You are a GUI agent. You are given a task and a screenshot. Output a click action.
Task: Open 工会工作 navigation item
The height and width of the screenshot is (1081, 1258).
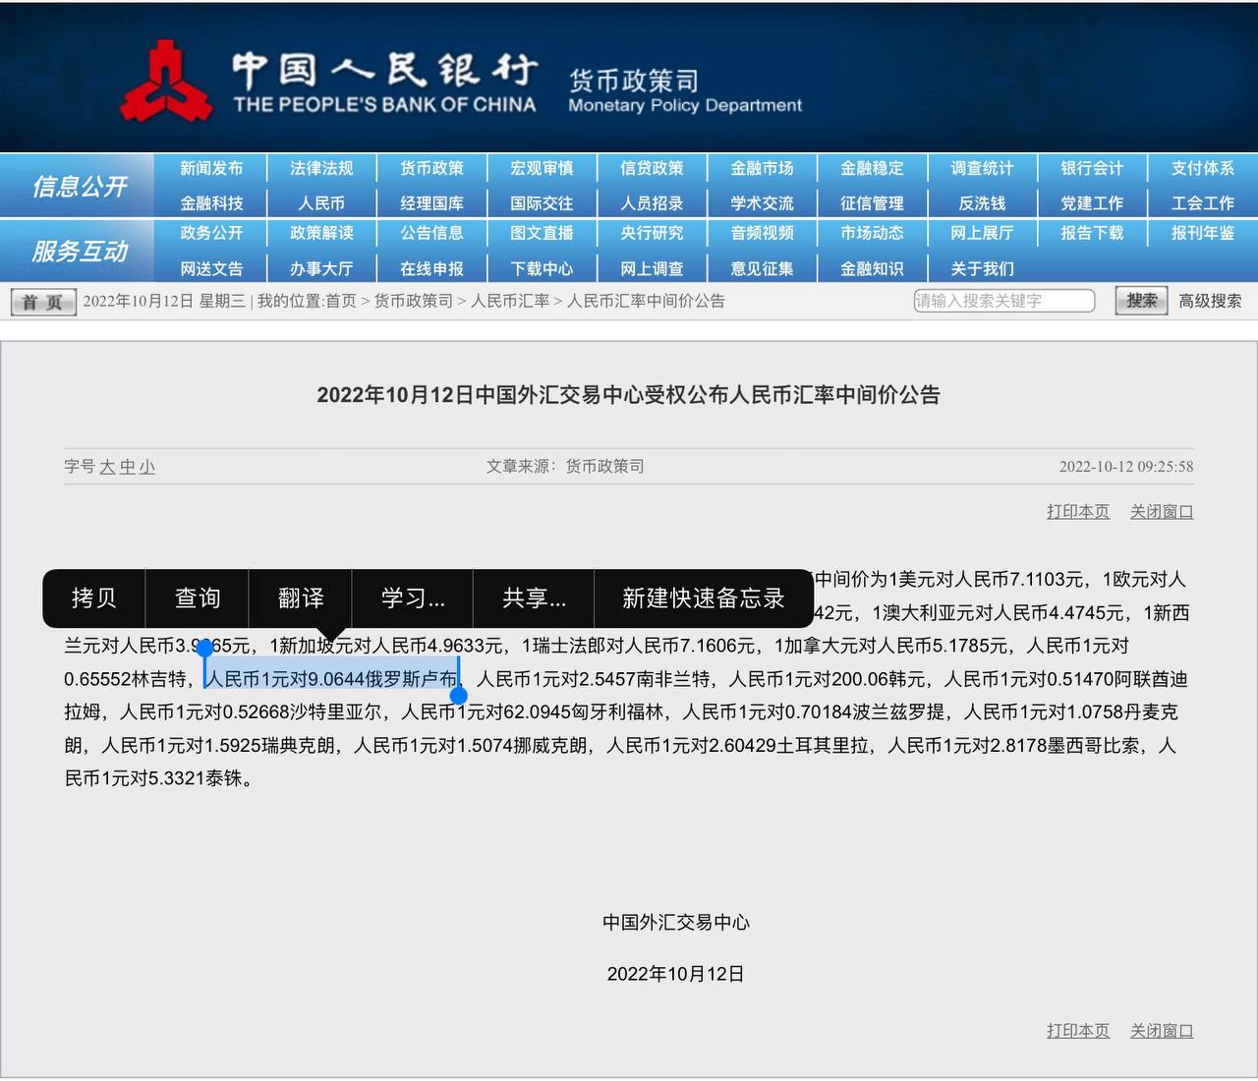(1202, 203)
